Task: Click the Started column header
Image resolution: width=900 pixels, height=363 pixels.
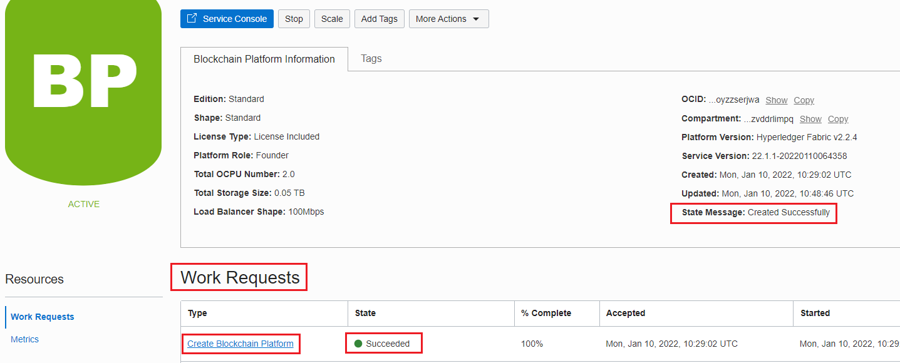Action: (815, 313)
